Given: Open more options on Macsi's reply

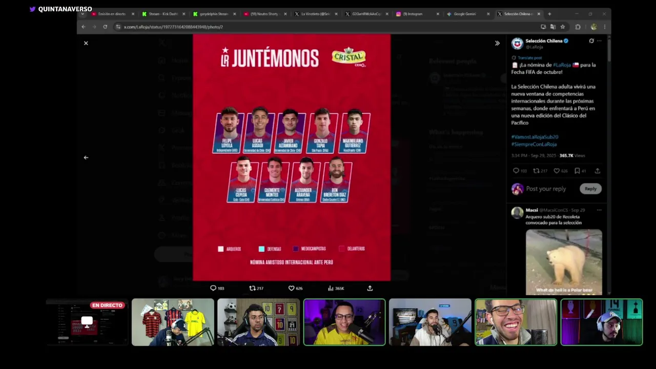Looking at the screenshot, I should 599,210.
